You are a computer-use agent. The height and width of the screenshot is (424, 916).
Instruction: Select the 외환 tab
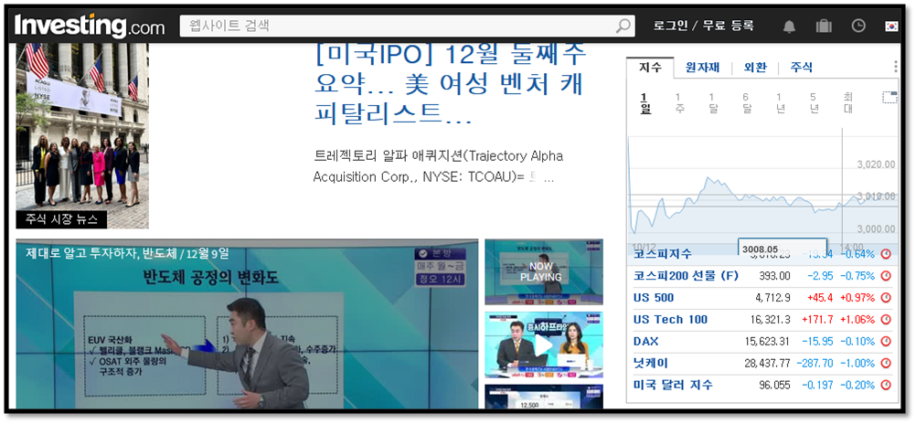(x=755, y=67)
